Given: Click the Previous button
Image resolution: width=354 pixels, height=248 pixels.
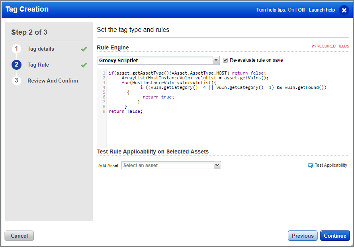Looking at the screenshot, I should click(303, 236).
